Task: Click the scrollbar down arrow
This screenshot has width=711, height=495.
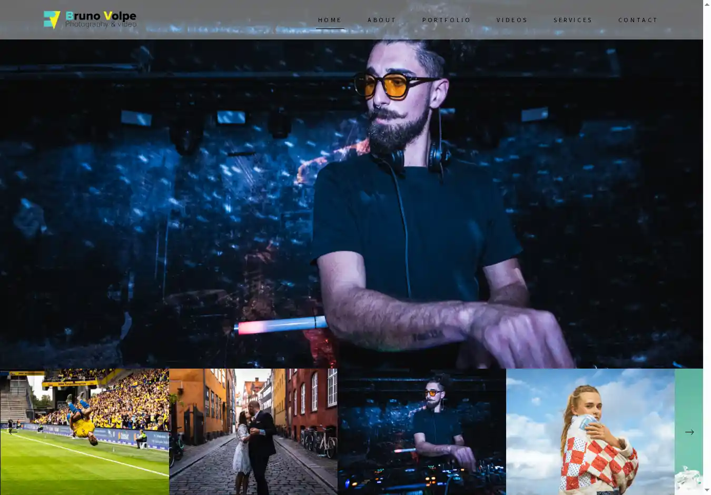Action: (x=707, y=490)
